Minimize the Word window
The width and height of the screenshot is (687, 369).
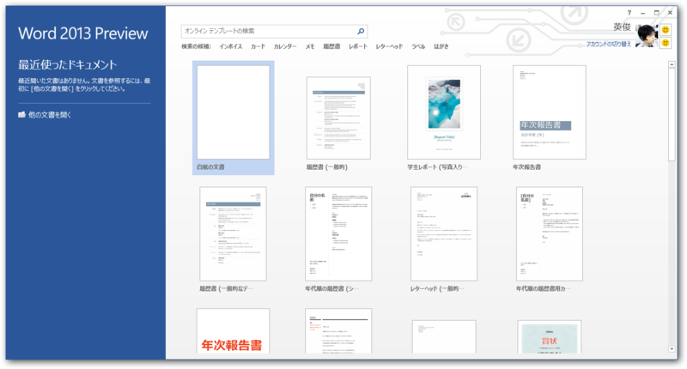642,13
